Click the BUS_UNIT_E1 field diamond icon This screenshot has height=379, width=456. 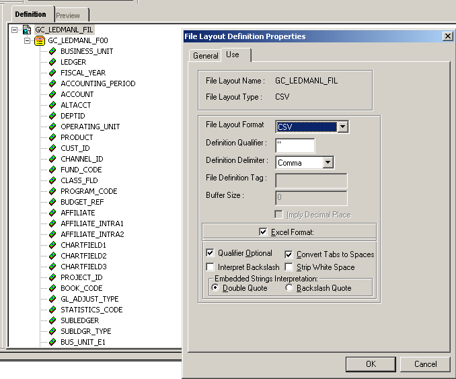coord(52,342)
